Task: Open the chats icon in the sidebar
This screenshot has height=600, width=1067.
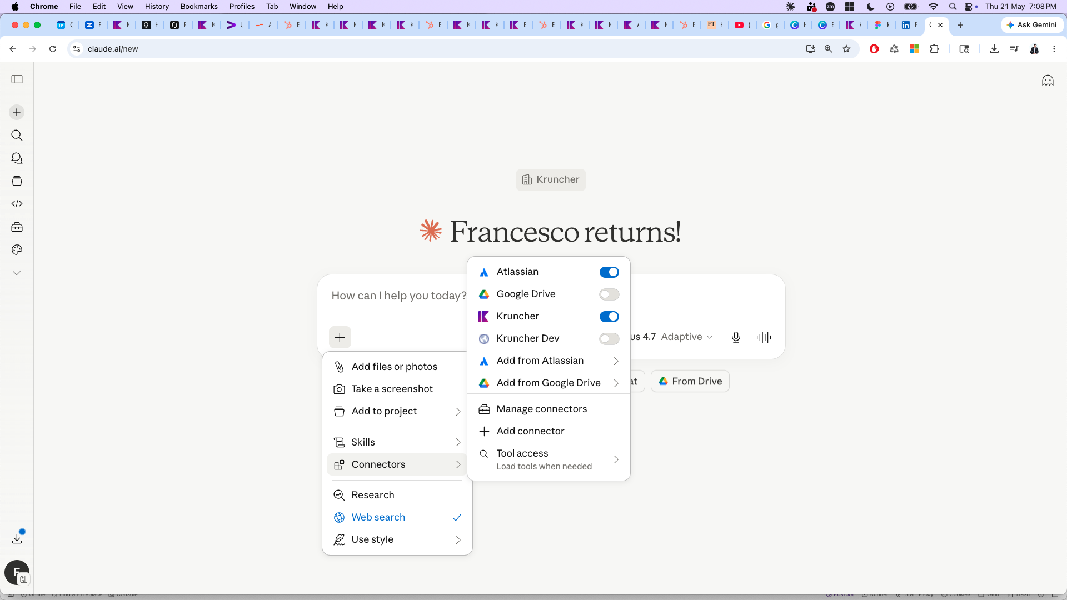Action: point(17,158)
